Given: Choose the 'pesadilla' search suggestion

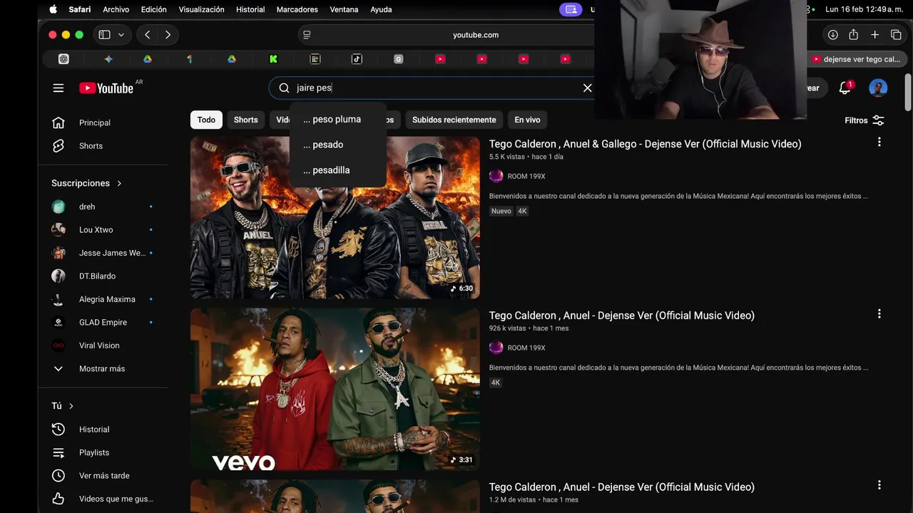Looking at the screenshot, I should coord(337,170).
